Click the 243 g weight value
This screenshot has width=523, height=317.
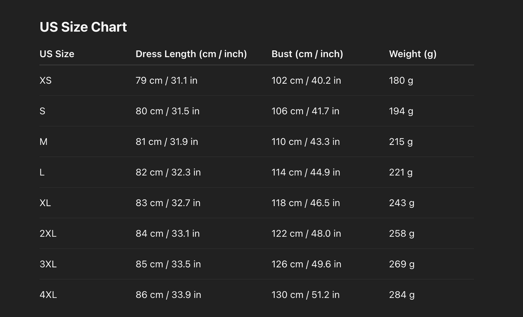point(402,203)
